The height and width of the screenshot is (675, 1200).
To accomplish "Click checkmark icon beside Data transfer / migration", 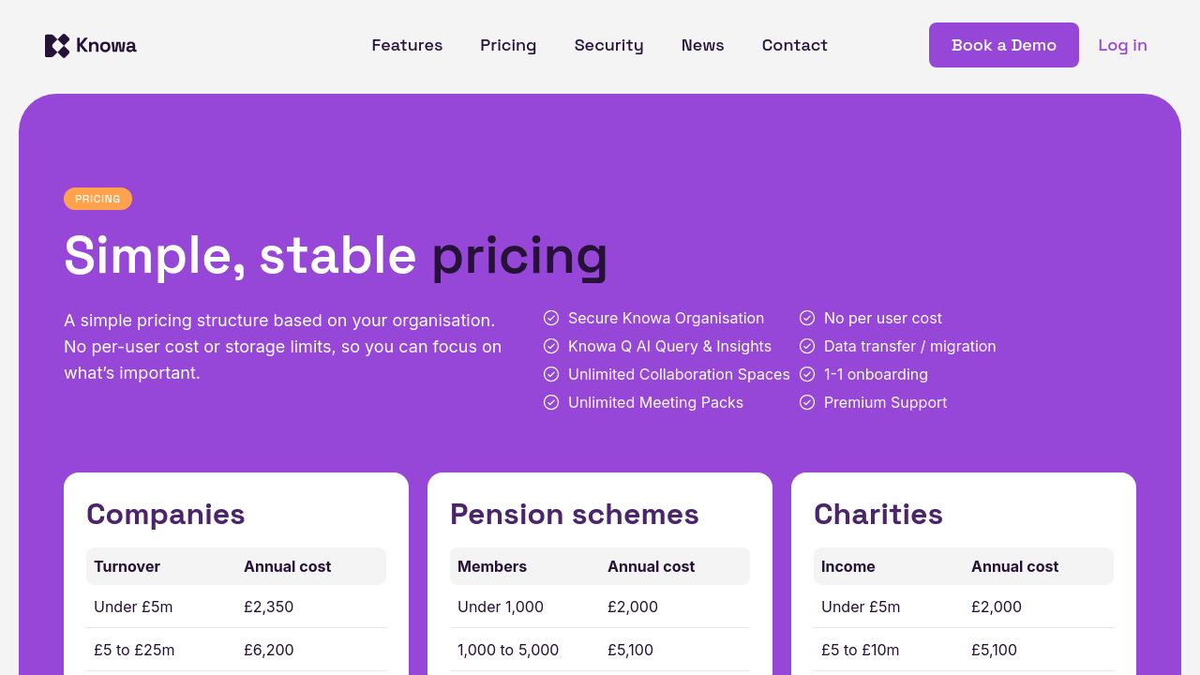I will coord(807,346).
